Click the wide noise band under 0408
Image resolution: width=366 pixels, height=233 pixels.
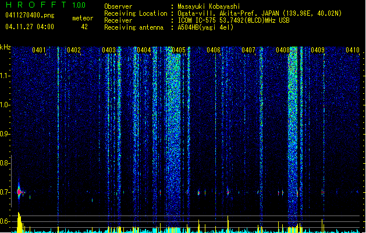(x=293, y=137)
